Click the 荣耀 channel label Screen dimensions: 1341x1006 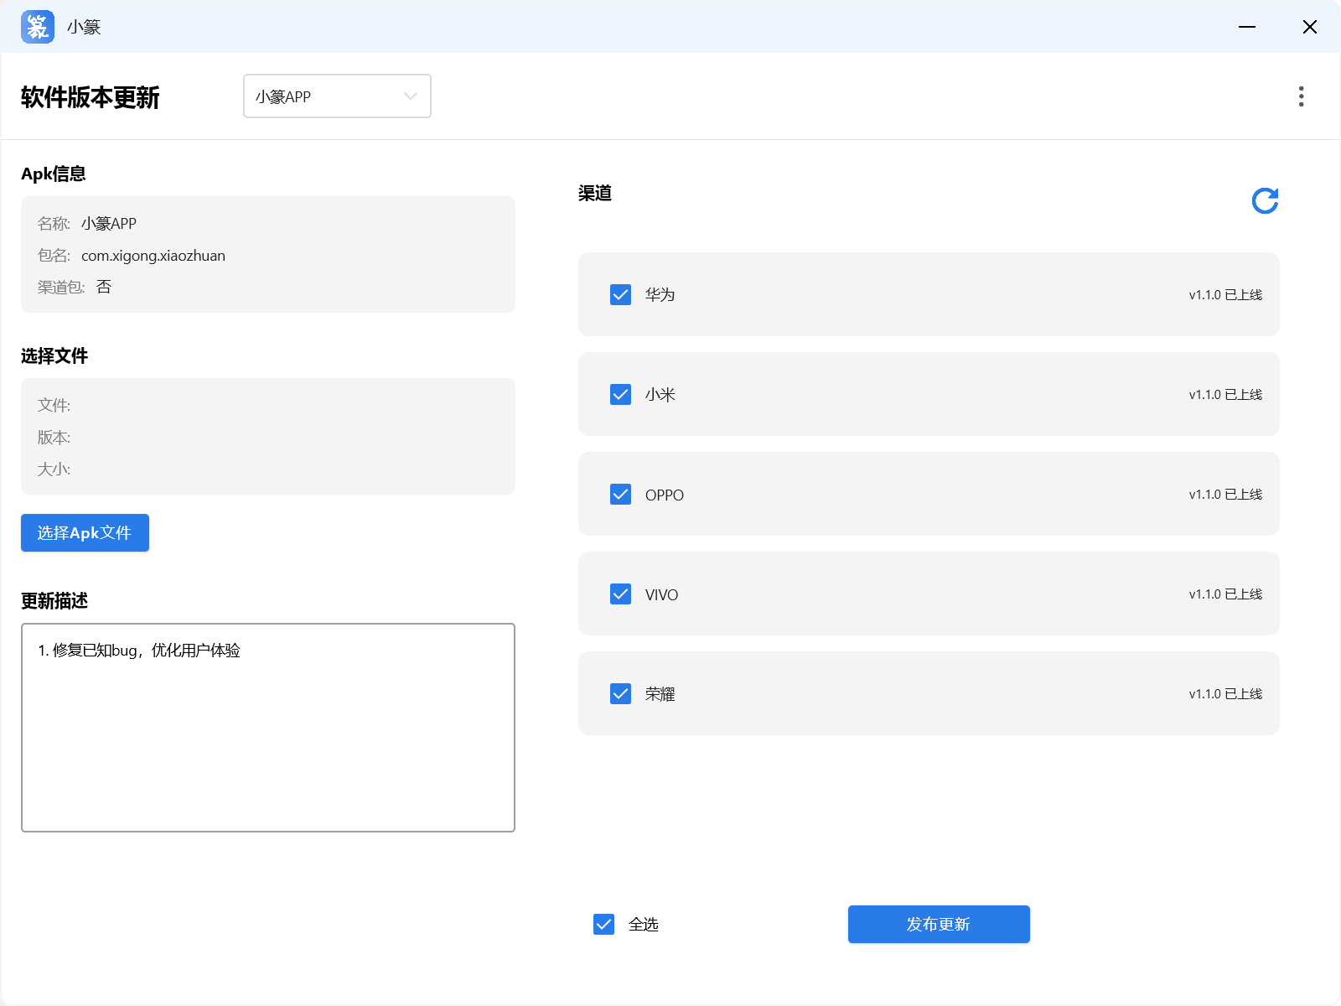660,694
